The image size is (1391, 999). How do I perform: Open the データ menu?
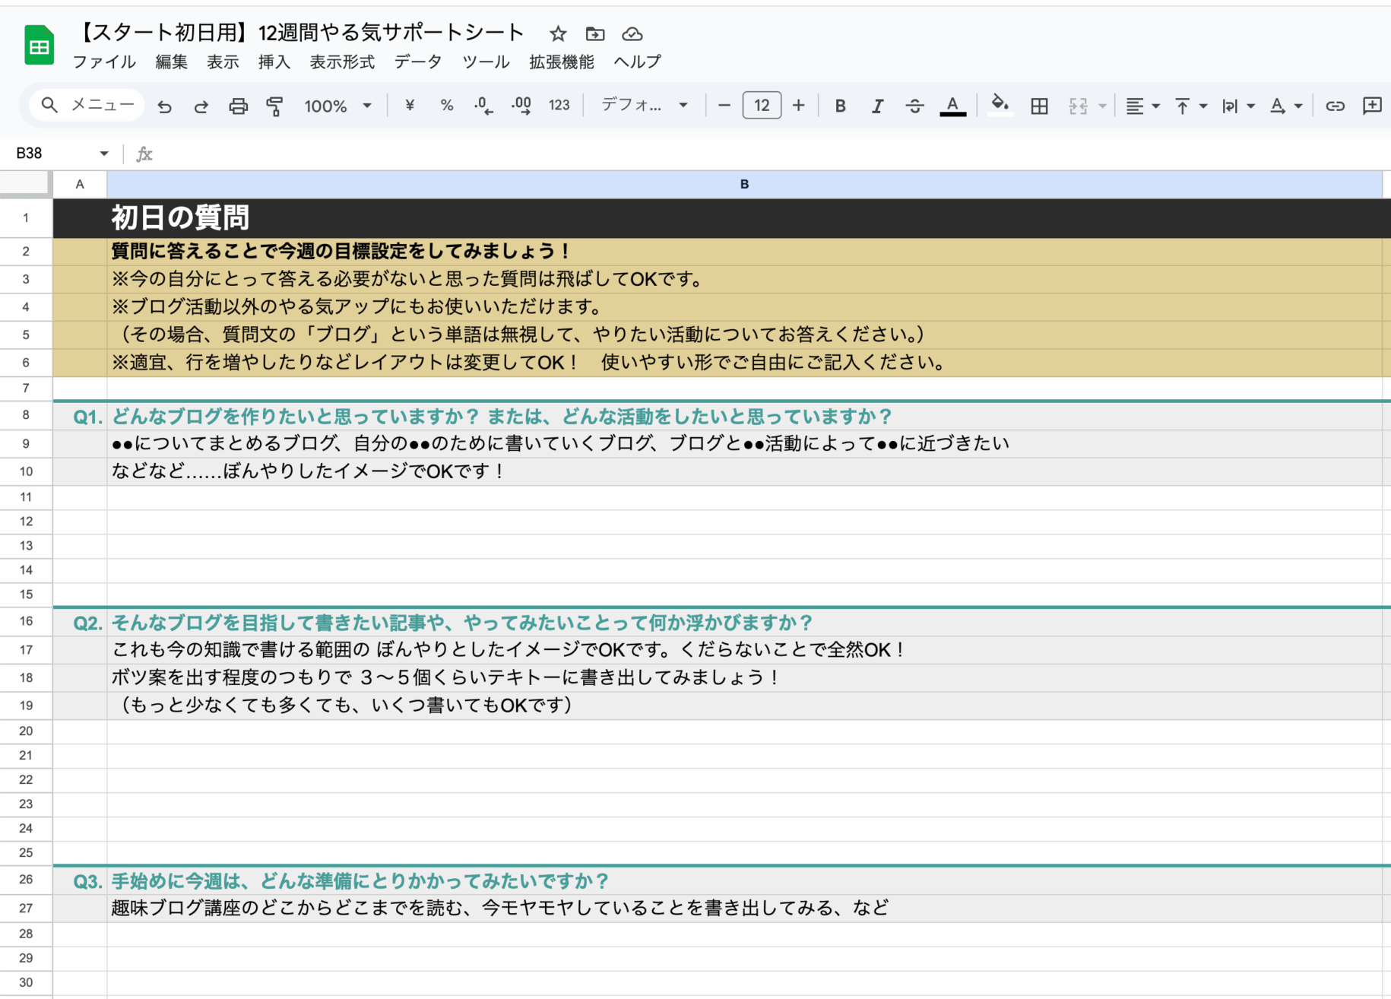pyautogui.click(x=418, y=62)
